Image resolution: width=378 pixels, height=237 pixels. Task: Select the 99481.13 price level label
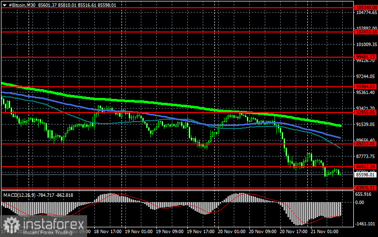point(365,57)
